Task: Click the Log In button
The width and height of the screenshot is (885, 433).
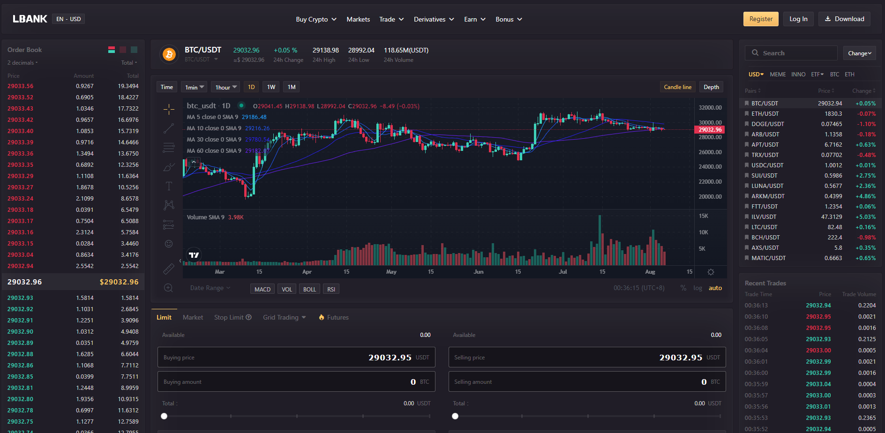Action: (798, 19)
